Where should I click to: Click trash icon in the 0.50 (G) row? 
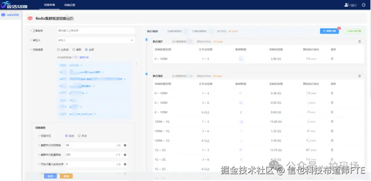pyautogui.click(x=332, y=102)
